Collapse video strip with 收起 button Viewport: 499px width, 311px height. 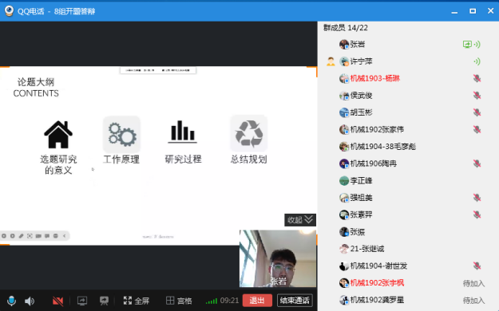299,220
